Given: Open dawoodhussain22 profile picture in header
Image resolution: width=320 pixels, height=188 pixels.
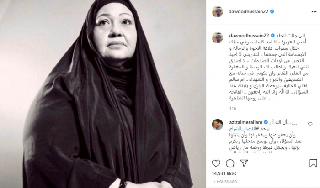Looking at the screenshot, I should [217, 11].
